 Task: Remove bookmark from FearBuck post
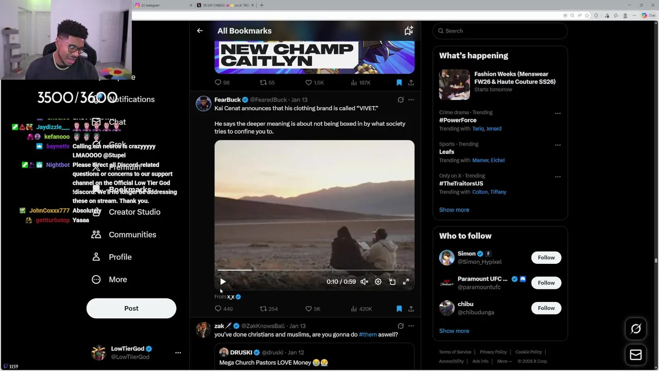(x=399, y=309)
